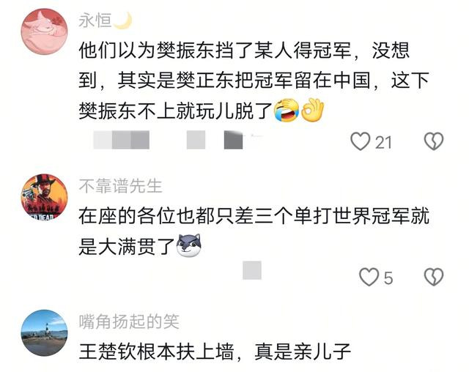Click the like count 21
Viewport: 469px width, 372px height.
tap(383, 143)
